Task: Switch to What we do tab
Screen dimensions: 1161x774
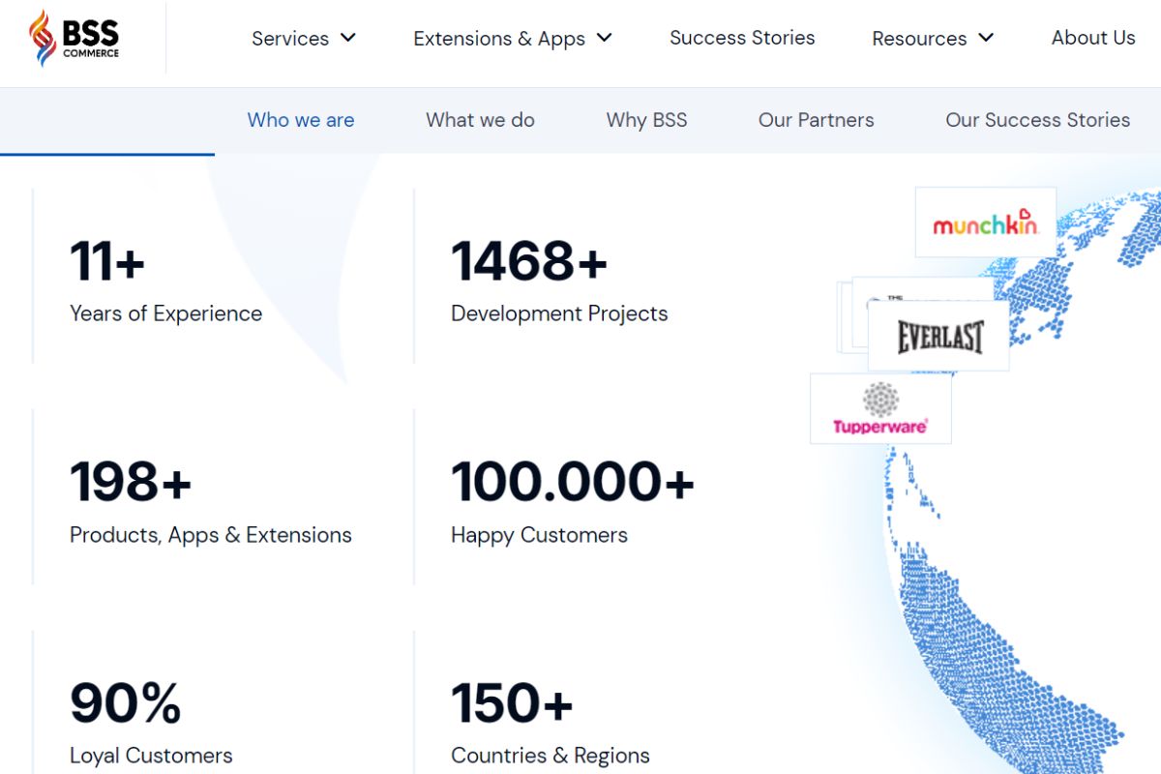Action: [x=480, y=120]
